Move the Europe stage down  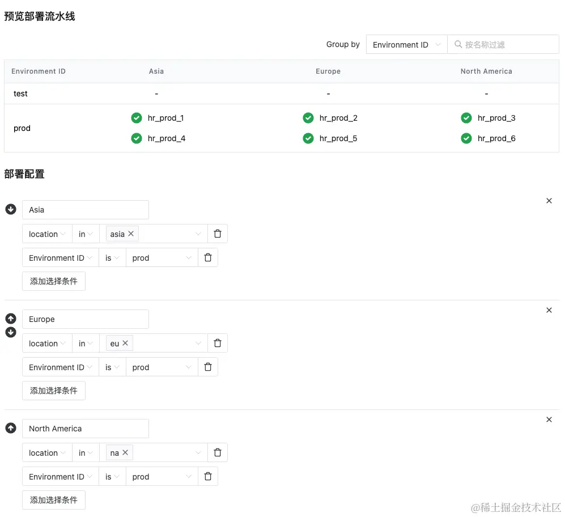click(x=11, y=332)
